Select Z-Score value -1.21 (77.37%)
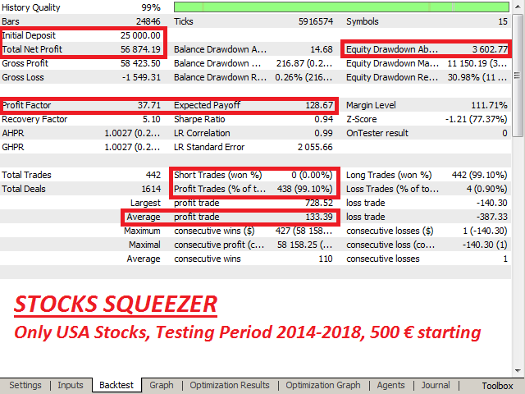This screenshot has width=525, height=394. pyautogui.click(x=476, y=119)
